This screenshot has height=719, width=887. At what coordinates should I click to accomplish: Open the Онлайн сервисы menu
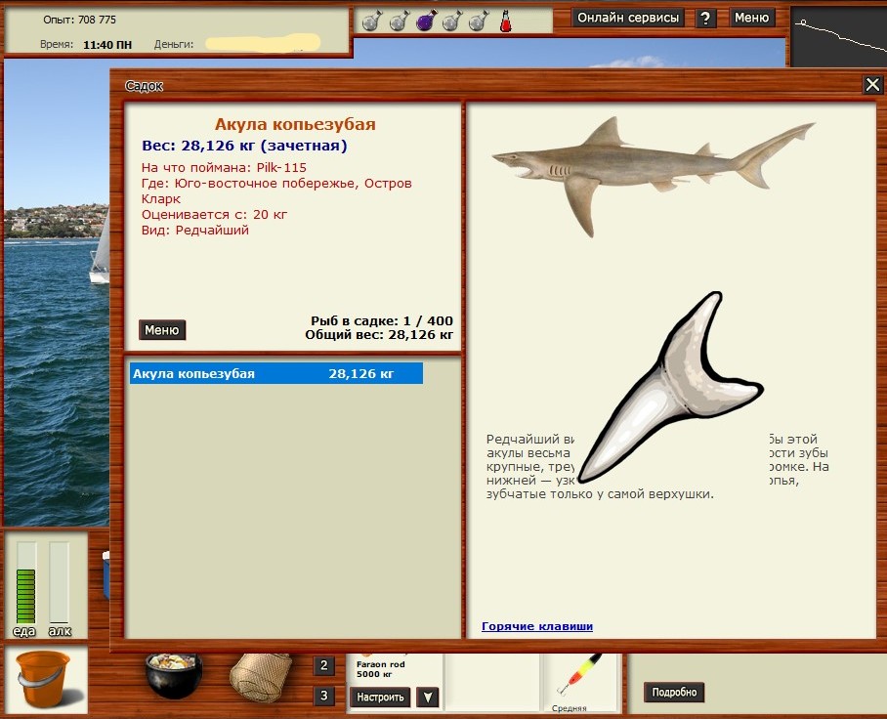pos(628,19)
